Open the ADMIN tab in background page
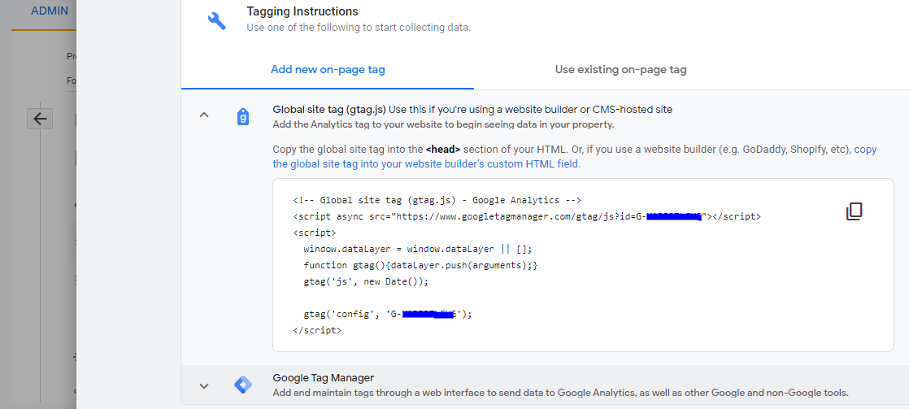This screenshot has width=909, height=409. tap(50, 11)
